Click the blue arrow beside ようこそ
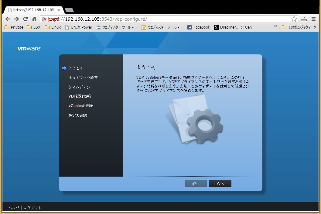The height and width of the screenshot is (214, 321). click(64, 68)
